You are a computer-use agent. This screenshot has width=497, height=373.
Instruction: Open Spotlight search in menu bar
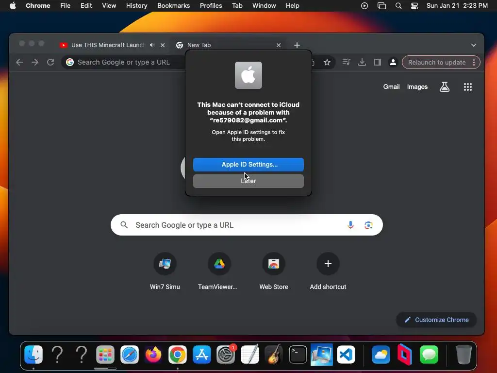(x=398, y=6)
